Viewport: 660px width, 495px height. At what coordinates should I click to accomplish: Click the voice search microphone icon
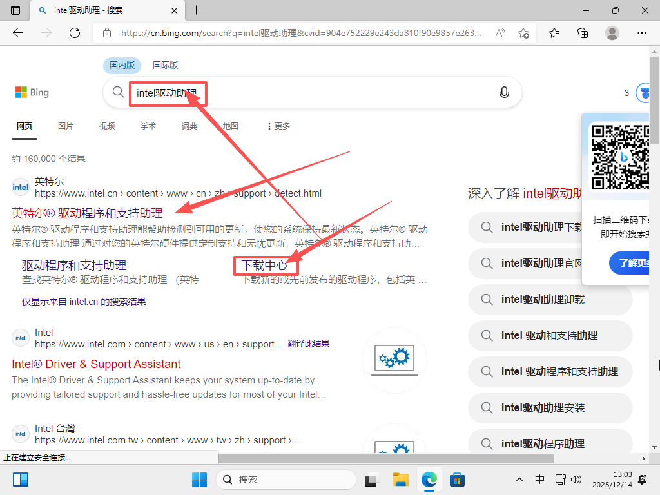(x=504, y=93)
